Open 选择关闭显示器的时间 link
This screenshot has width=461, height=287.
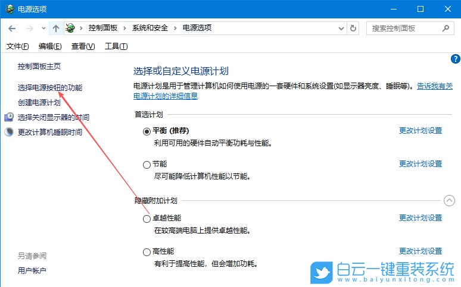[x=54, y=118]
